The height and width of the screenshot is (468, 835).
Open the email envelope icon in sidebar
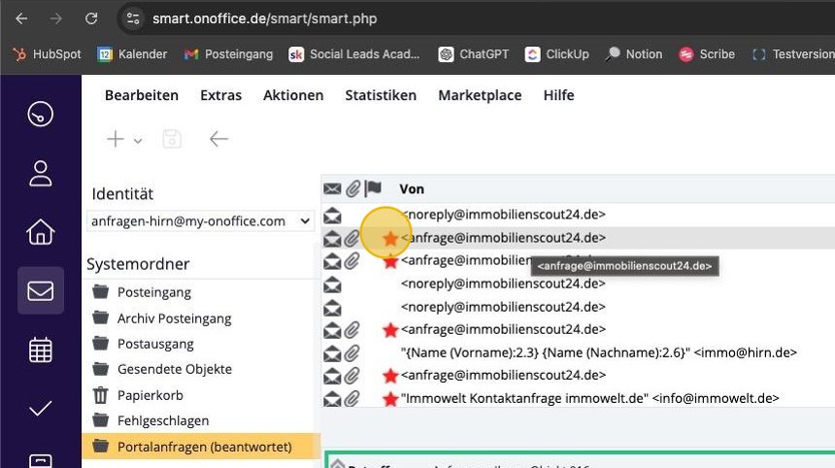40,291
